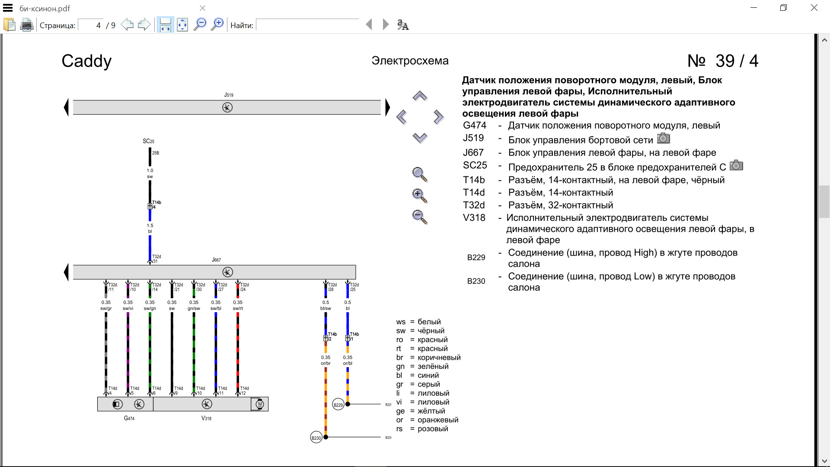Click the print icon
This screenshot has width=830, height=467.
click(x=27, y=25)
